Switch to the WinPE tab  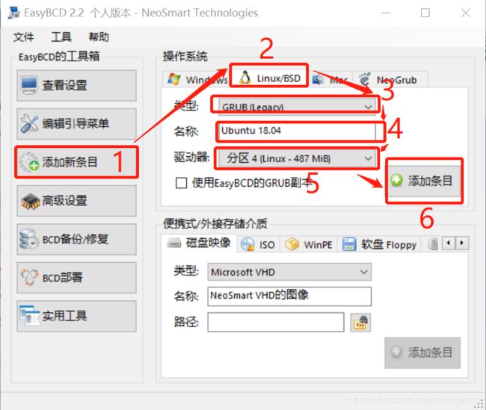point(308,245)
